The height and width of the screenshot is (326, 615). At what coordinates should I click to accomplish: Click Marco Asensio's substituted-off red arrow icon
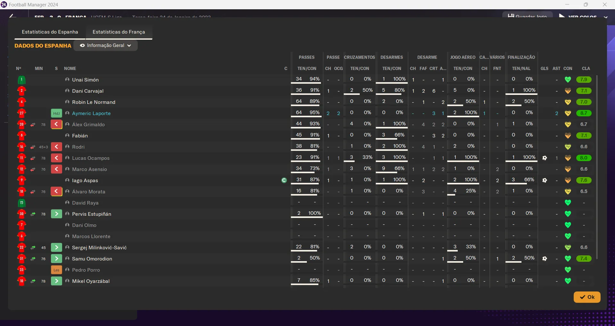tap(56, 169)
